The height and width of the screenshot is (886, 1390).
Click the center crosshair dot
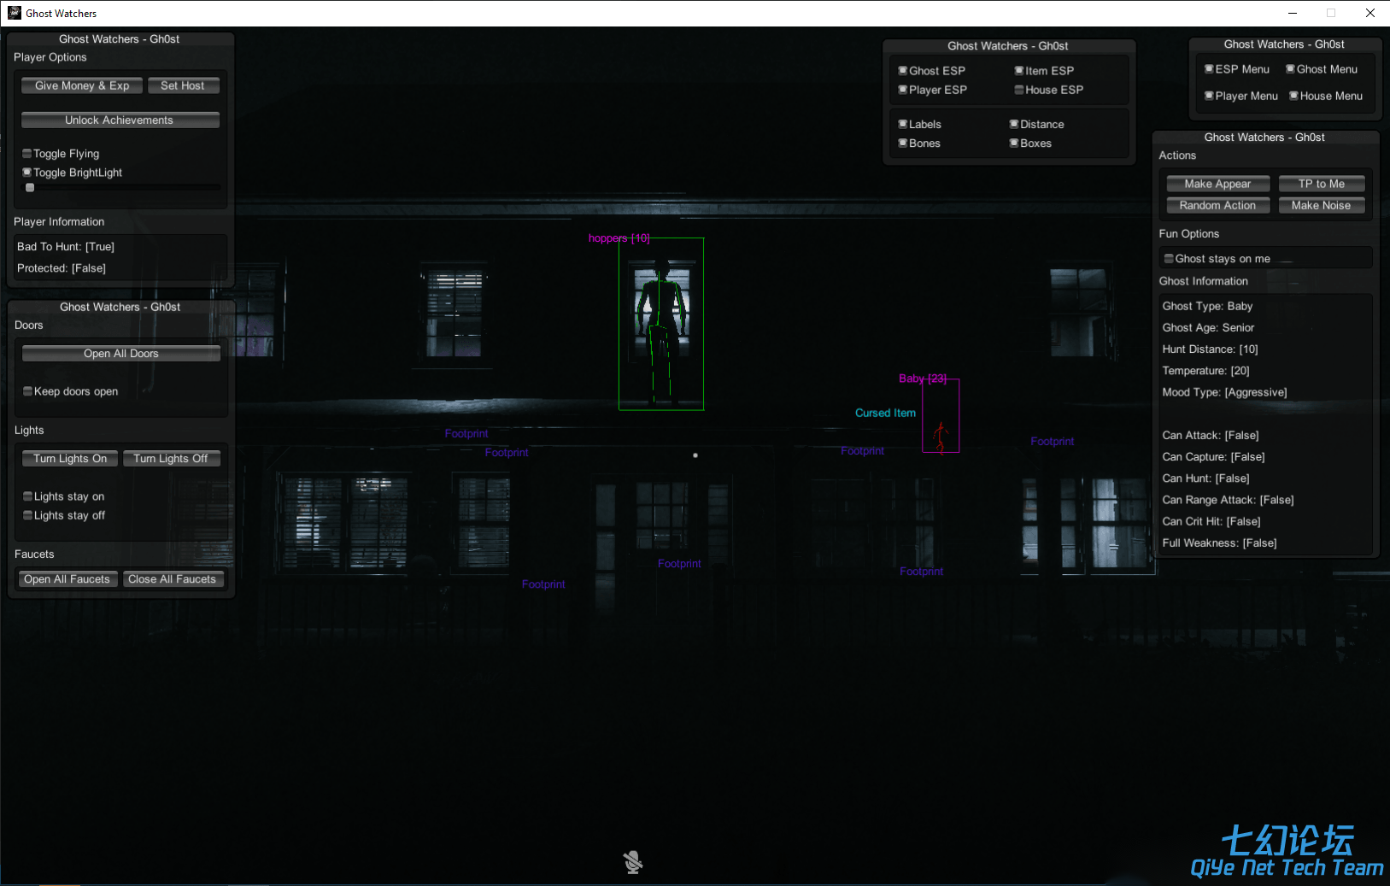[x=695, y=455]
